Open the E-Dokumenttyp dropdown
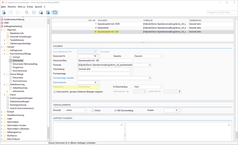238x145 pixels. (162, 87)
